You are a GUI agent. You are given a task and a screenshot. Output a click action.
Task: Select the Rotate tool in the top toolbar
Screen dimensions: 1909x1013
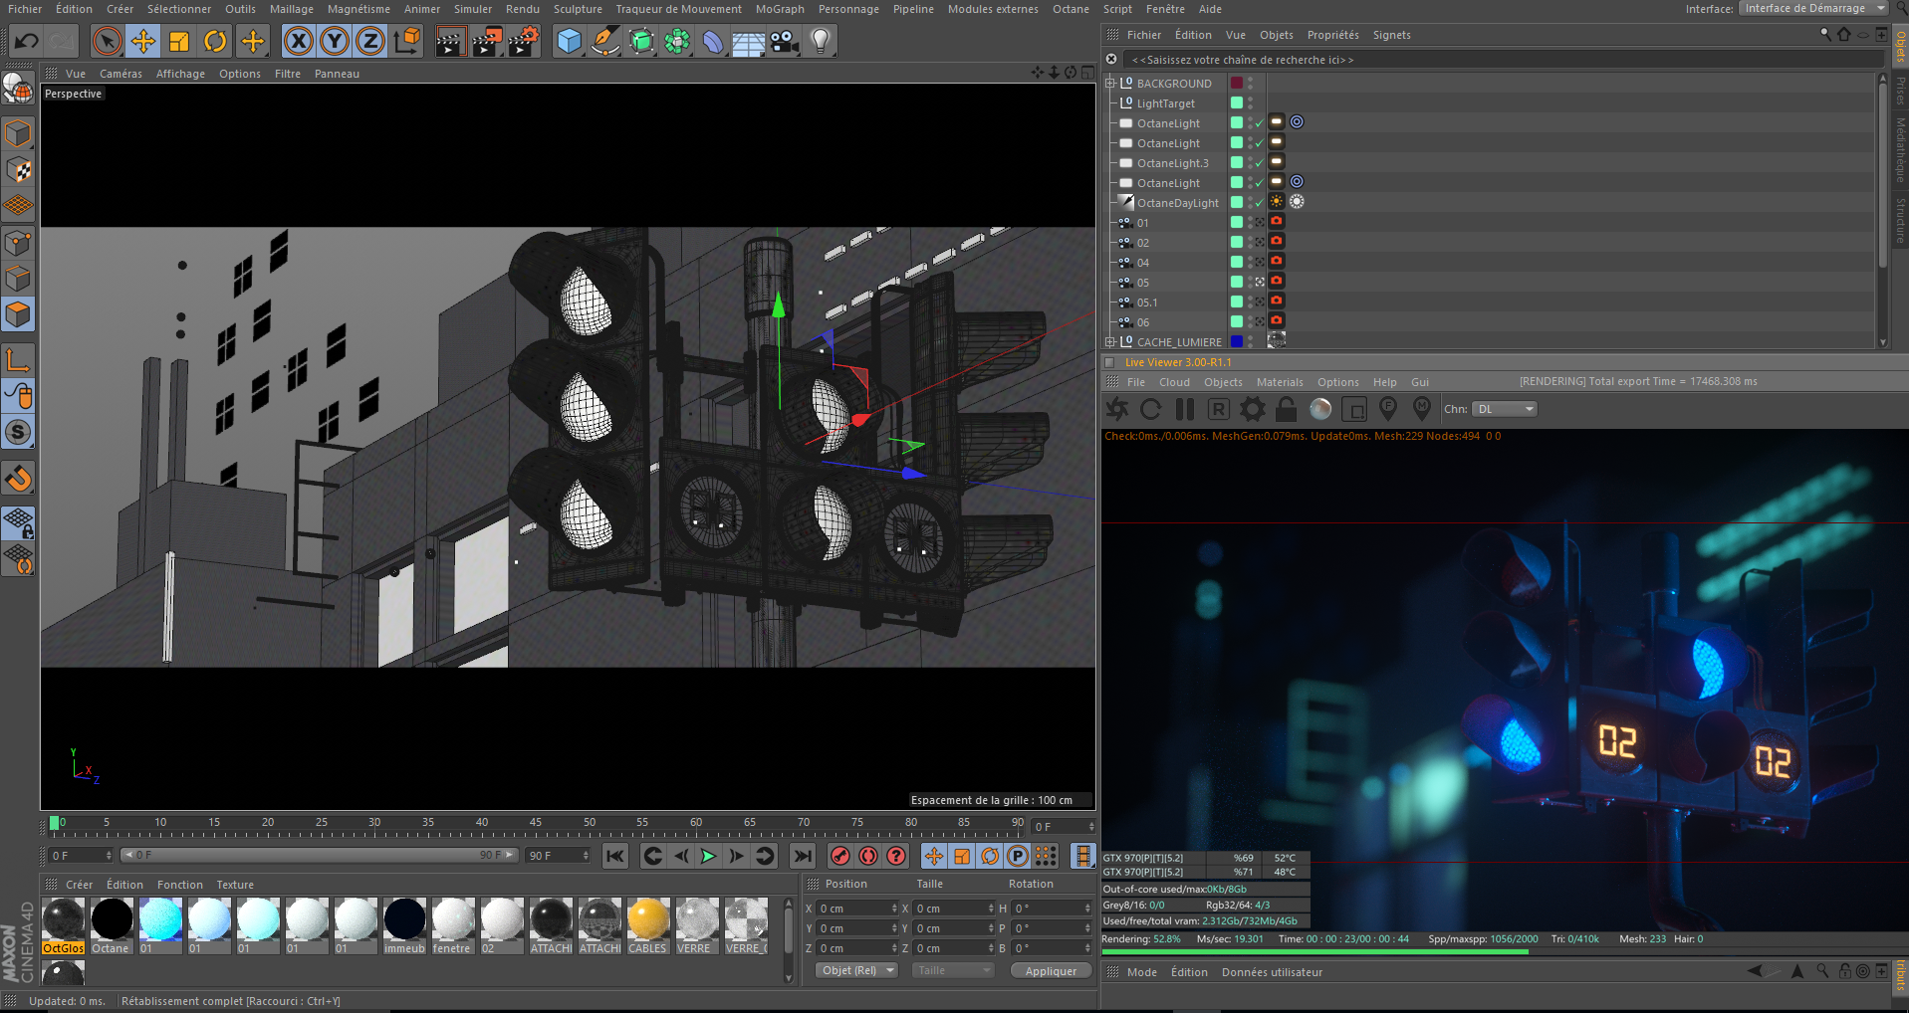(215, 42)
